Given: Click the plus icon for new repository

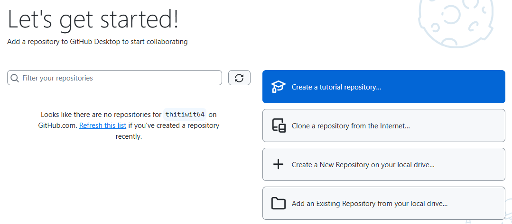Looking at the screenshot, I should coord(278,164).
